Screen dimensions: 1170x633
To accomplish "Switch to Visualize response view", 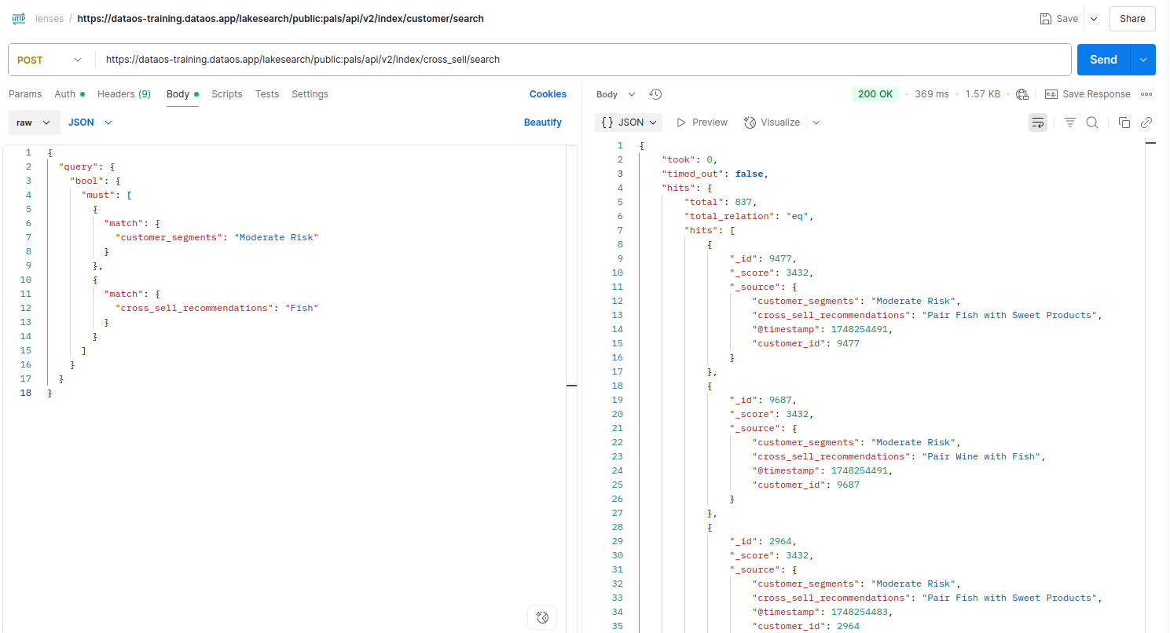I will (x=772, y=123).
